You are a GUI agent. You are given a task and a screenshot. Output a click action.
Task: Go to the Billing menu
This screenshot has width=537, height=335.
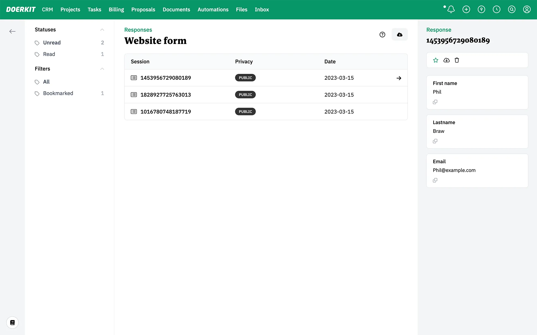[x=116, y=9]
